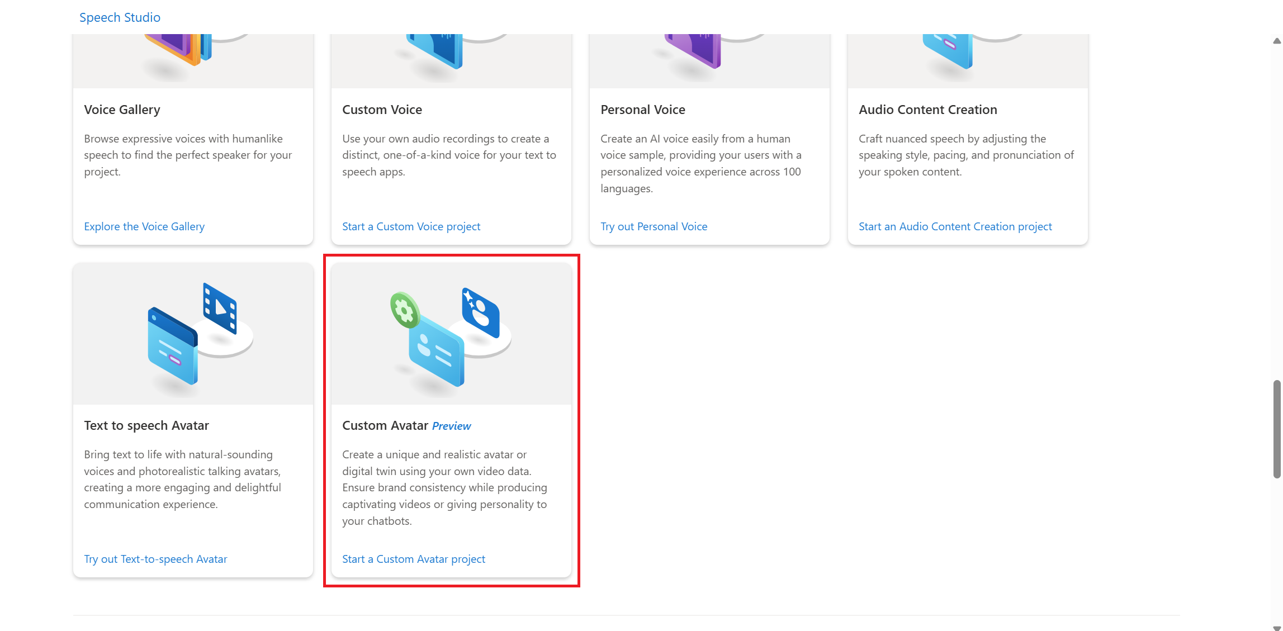This screenshot has height=631, width=1283.
Task: Start a Custom Voice project
Action: [411, 226]
